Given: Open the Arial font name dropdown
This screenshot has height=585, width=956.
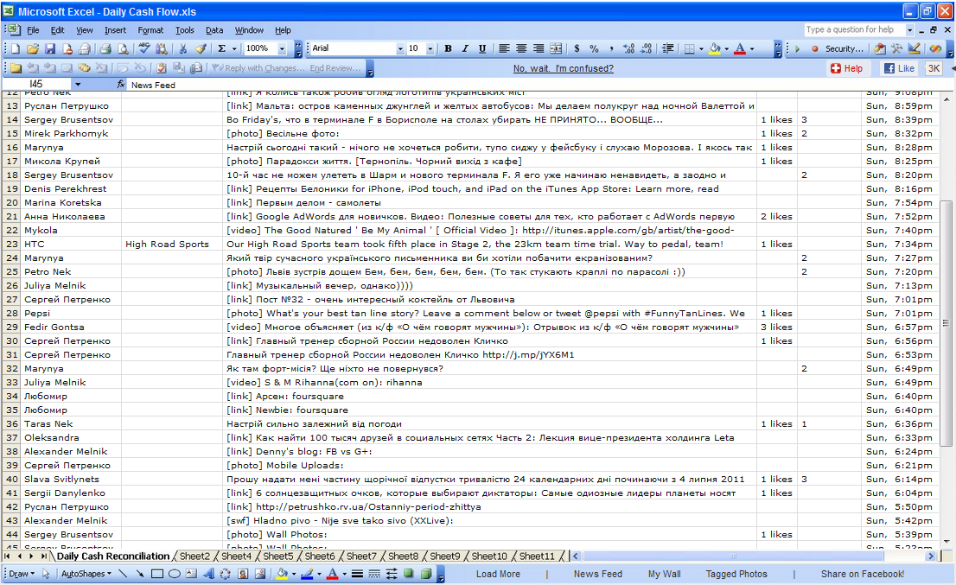Looking at the screenshot, I should pos(400,48).
